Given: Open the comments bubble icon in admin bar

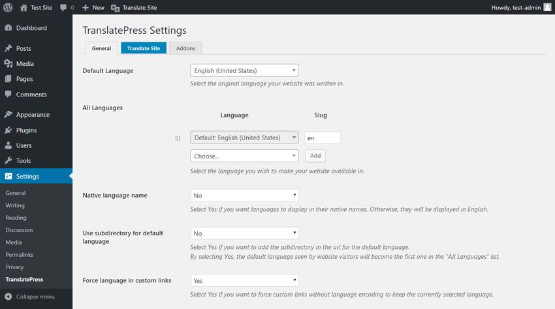Looking at the screenshot, I should pos(63,7).
